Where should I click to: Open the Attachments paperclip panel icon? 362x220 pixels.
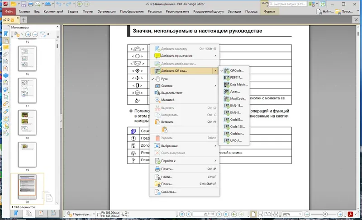(x=6, y=54)
